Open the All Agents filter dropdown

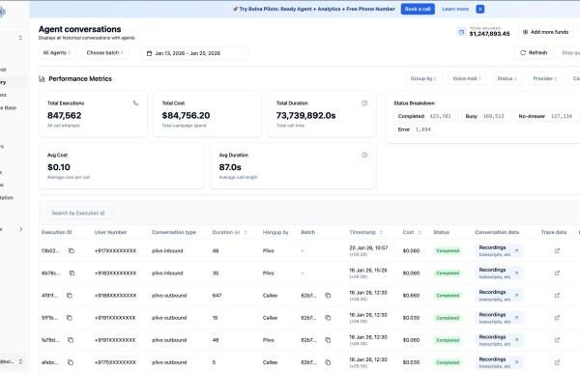[57, 53]
